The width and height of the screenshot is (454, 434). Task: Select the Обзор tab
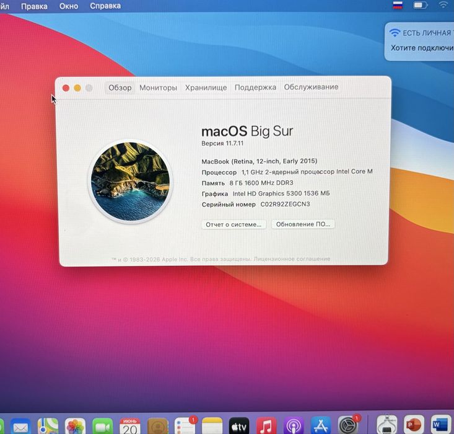tap(120, 87)
